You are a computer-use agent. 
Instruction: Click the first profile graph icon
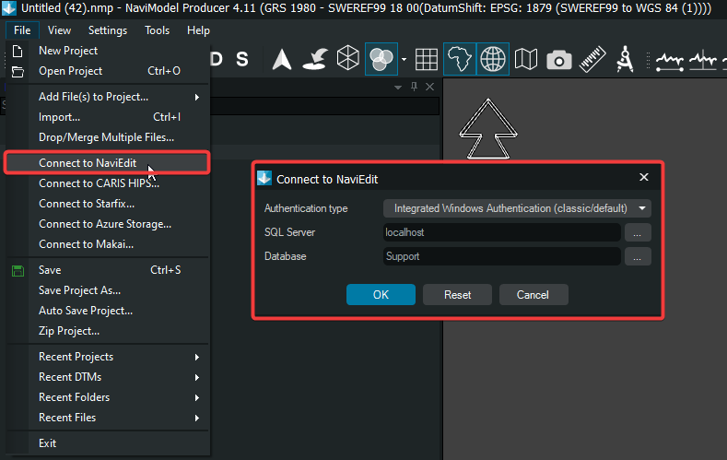pyautogui.click(x=670, y=61)
